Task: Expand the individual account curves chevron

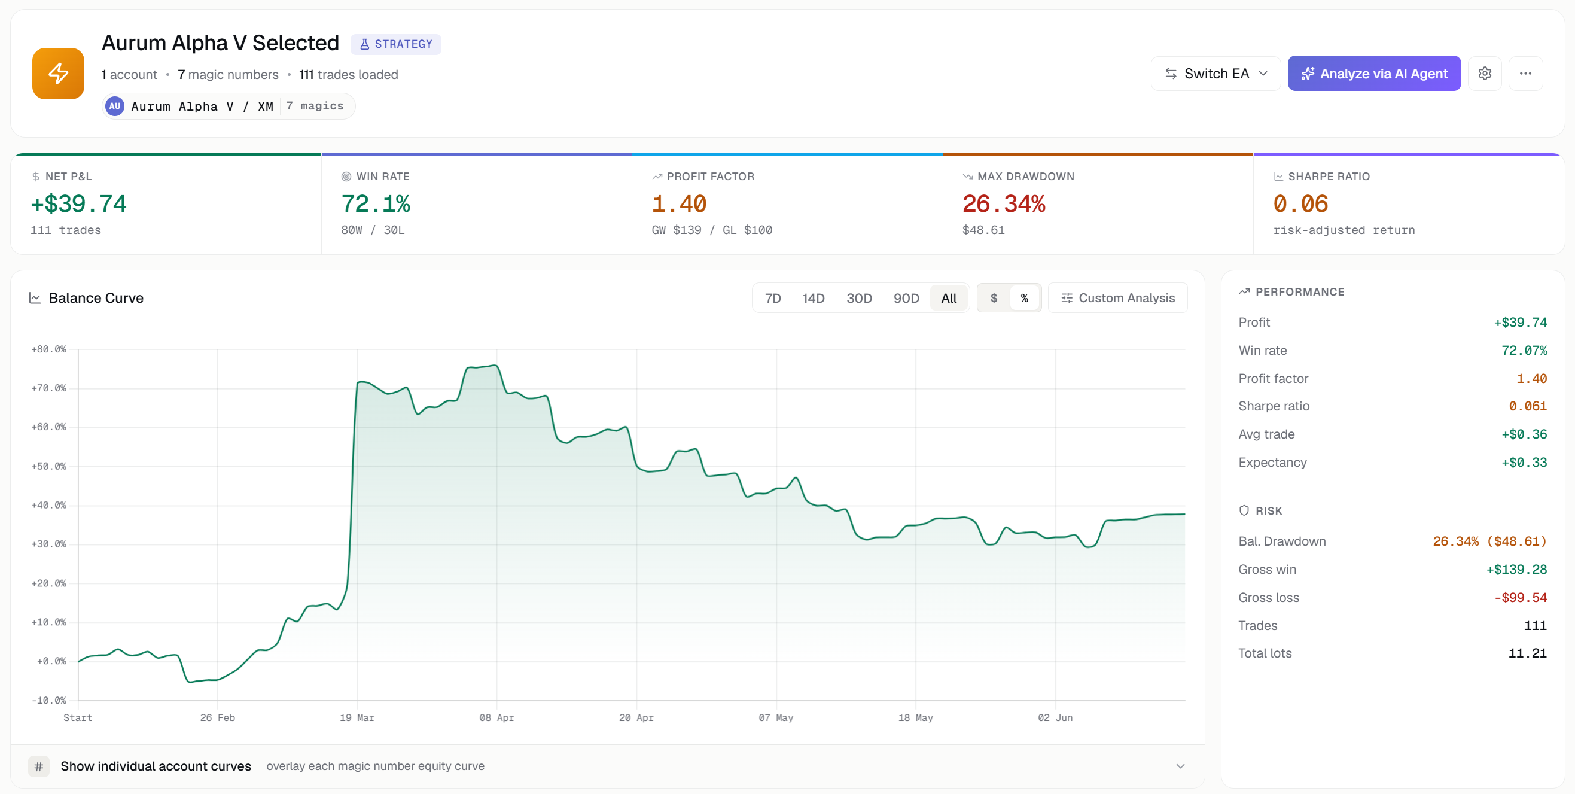Action: (1180, 766)
